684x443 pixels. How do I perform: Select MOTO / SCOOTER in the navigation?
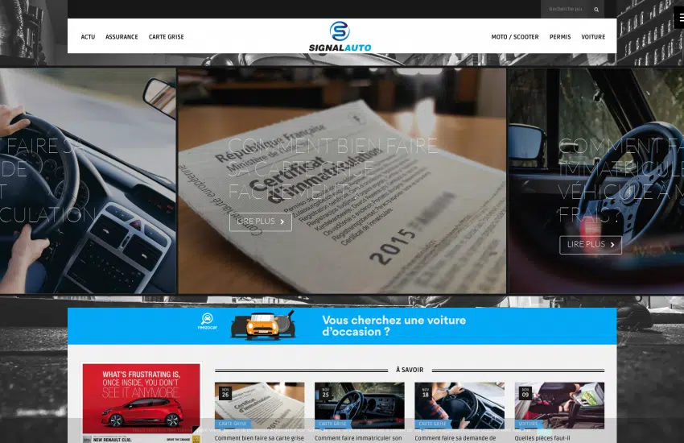pyautogui.click(x=515, y=37)
